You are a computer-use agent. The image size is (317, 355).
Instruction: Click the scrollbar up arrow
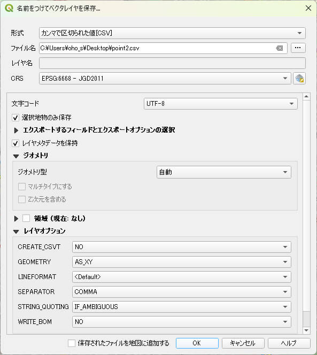click(306, 96)
